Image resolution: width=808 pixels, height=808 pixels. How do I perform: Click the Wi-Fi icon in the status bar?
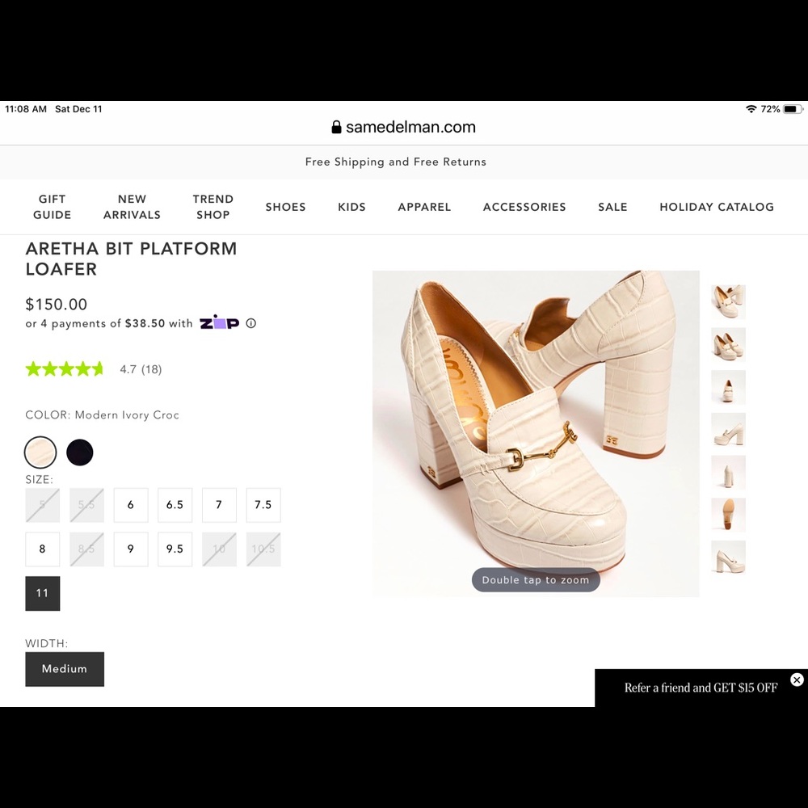tap(751, 108)
